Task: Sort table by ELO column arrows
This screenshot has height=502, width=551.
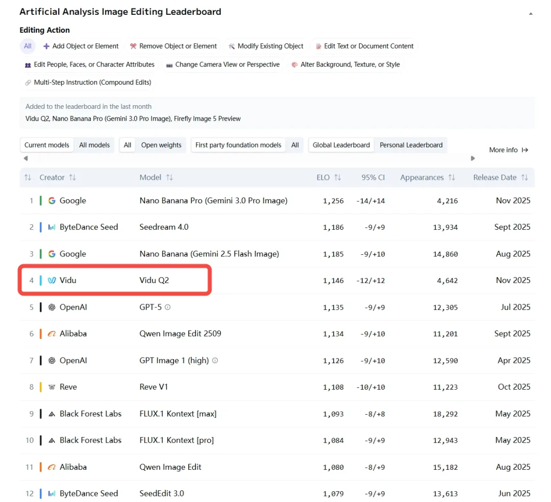Action: [x=337, y=178]
